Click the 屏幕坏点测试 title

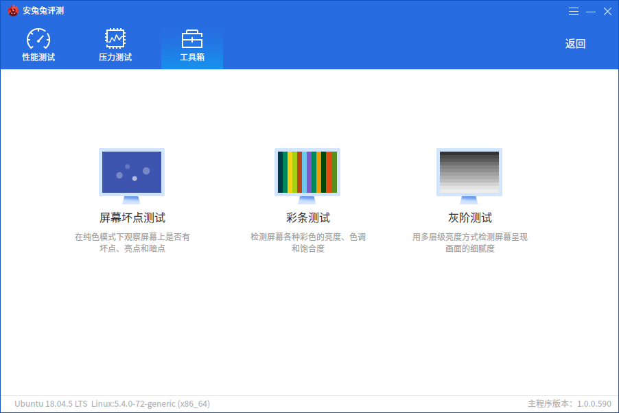[132, 217]
